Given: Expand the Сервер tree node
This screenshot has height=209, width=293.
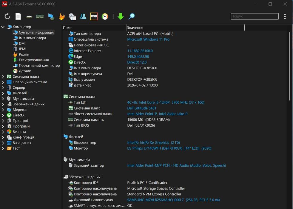Looking at the screenshot, I should (x=3, y=88).
